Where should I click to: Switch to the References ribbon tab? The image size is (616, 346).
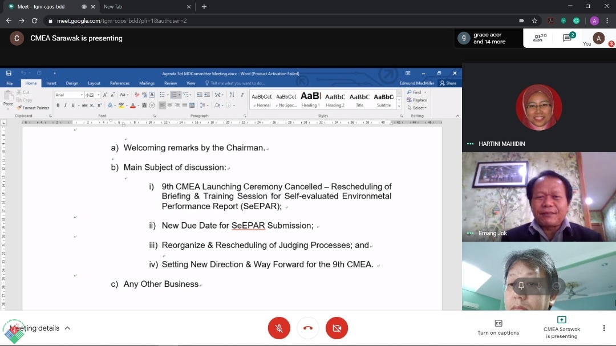(120, 83)
